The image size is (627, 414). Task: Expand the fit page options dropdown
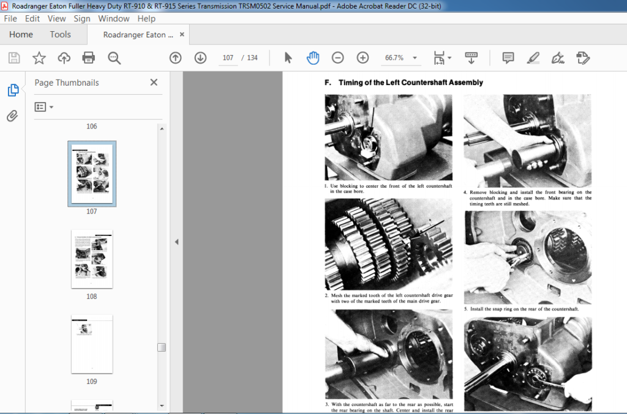coord(449,58)
